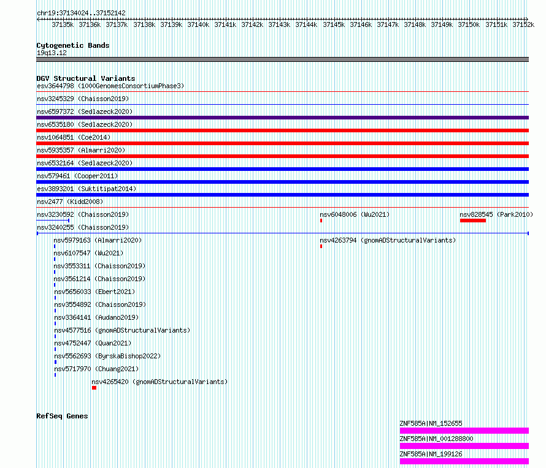Click the nsv6107547 (Wu2021) label
This screenshot has height=468, width=546.
pos(88,253)
